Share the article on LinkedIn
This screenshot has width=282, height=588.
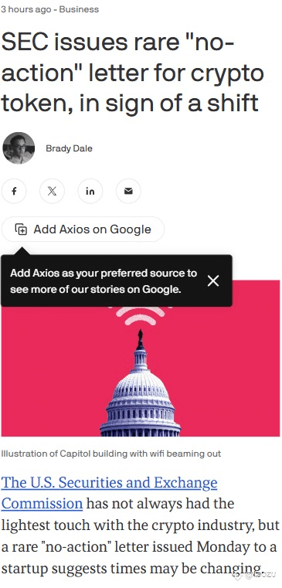pos(90,192)
